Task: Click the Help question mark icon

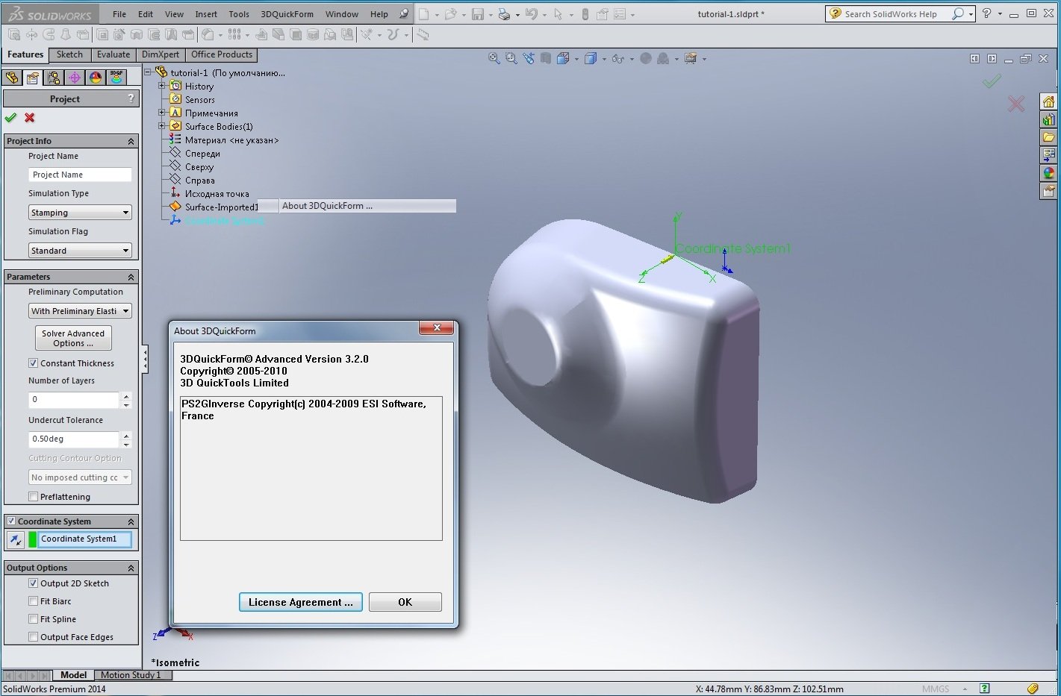Action: click(x=986, y=13)
